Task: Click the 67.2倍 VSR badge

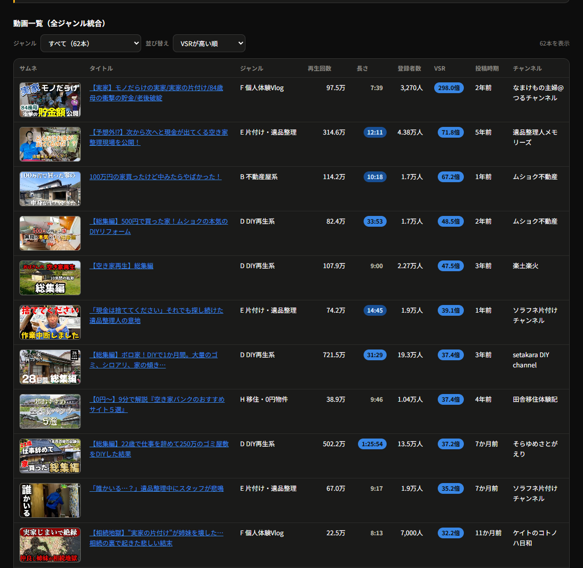Action: tap(451, 177)
